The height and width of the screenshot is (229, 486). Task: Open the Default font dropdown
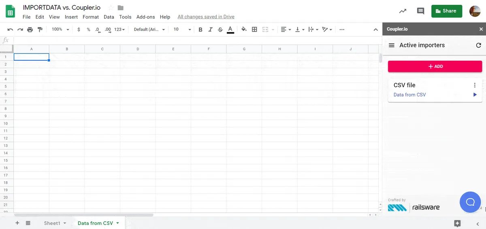pos(149,30)
